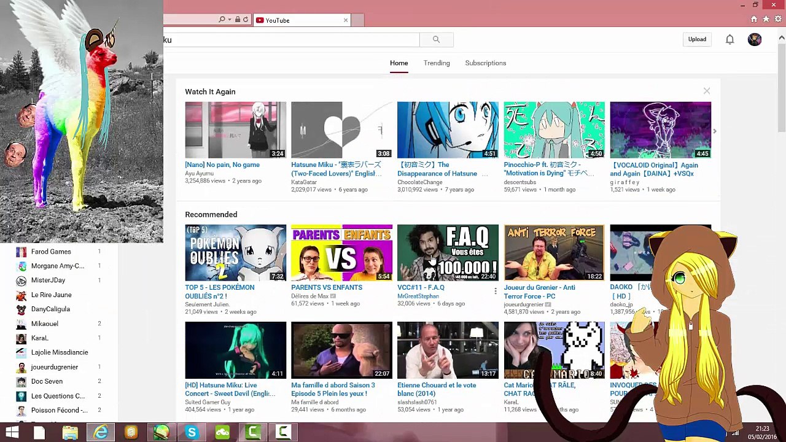Click the address bar lock icon
786x442 pixels.
pos(238,20)
